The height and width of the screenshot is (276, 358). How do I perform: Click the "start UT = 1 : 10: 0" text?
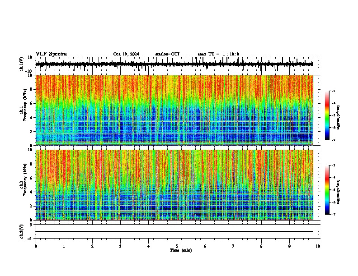tap(218, 54)
